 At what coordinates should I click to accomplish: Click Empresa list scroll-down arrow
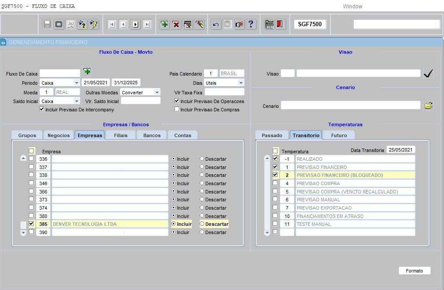coord(23,232)
